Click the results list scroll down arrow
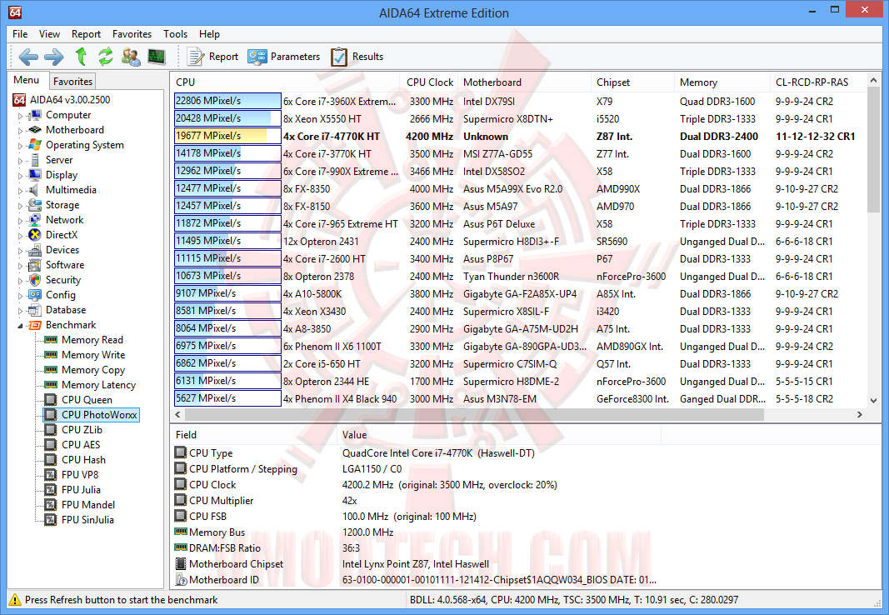Image resolution: width=889 pixels, height=615 pixels. tap(874, 401)
